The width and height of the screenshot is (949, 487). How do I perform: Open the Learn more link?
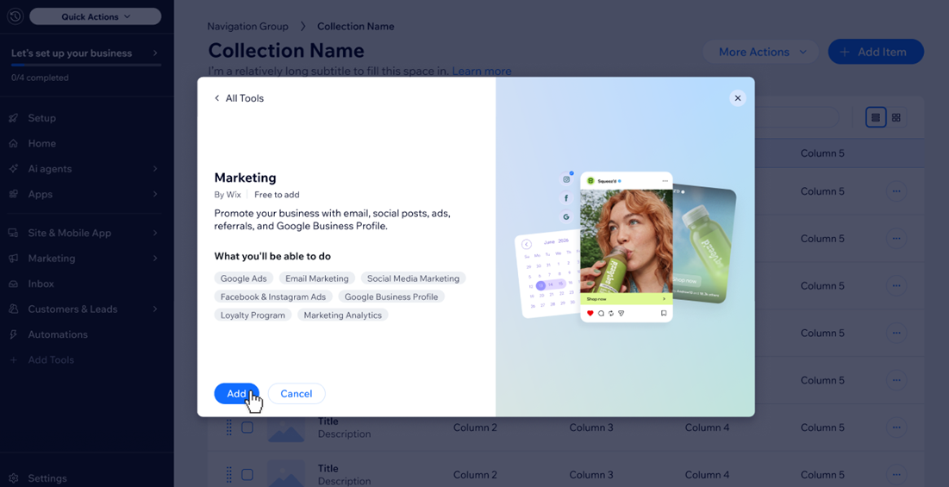[x=482, y=72]
